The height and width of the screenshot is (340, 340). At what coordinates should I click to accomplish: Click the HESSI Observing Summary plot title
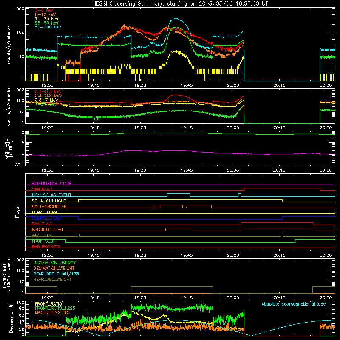click(180, 4)
